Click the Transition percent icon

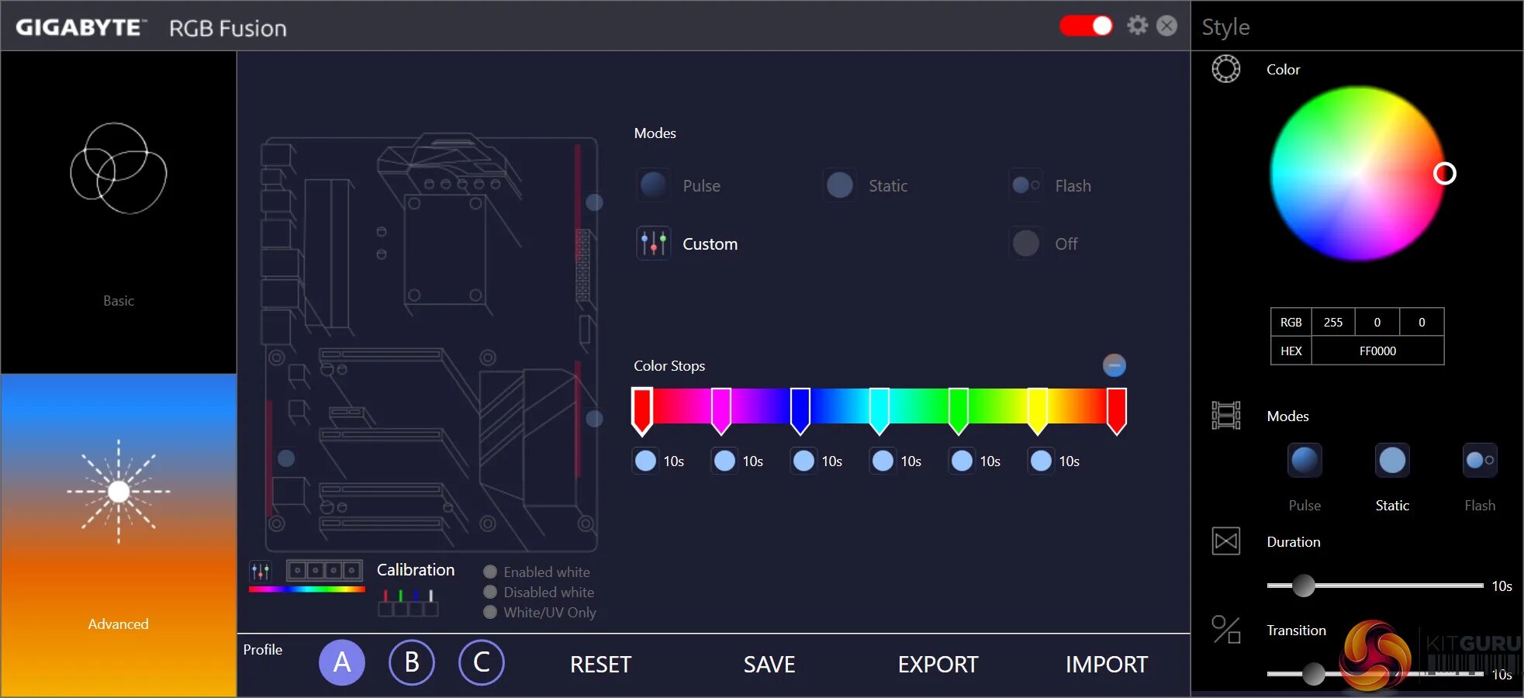click(1226, 631)
